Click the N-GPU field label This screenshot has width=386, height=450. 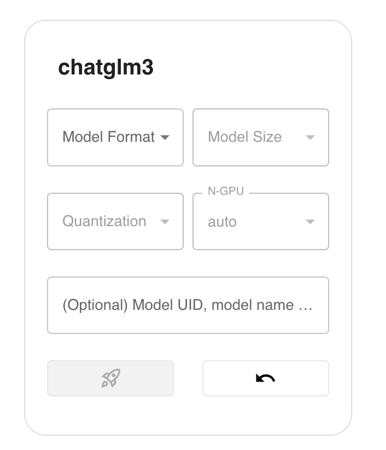[x=226, y=191]
